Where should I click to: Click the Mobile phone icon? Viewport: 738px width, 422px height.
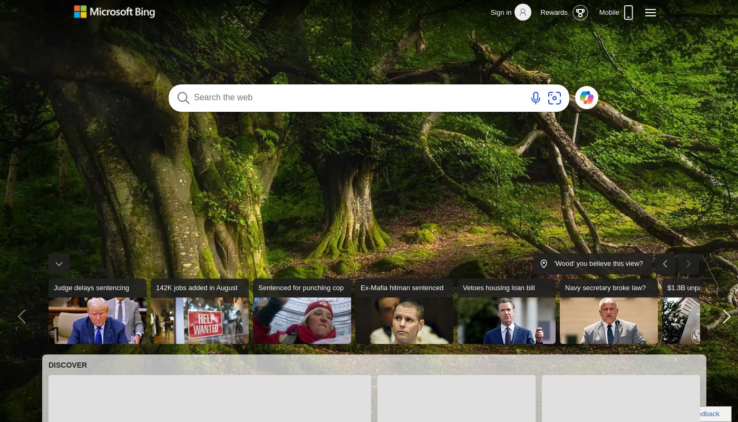[628, 13]
